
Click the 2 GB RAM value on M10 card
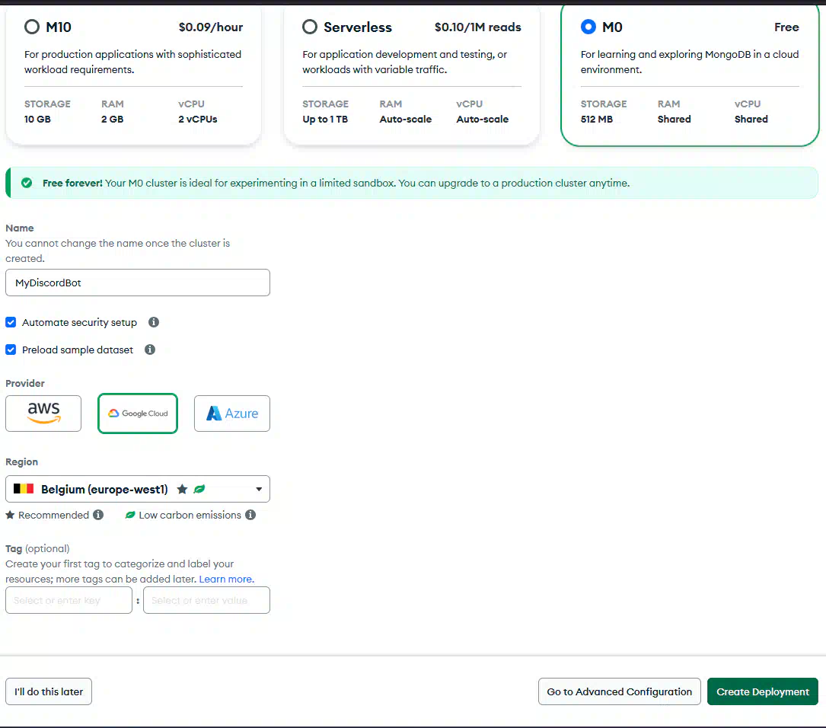(112, 119)
